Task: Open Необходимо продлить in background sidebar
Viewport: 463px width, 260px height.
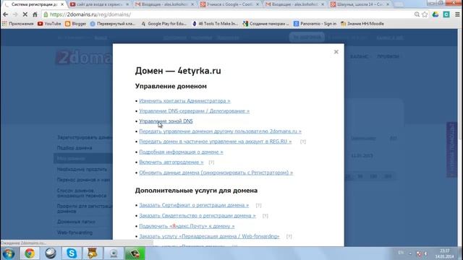Action: coord(82,170)
